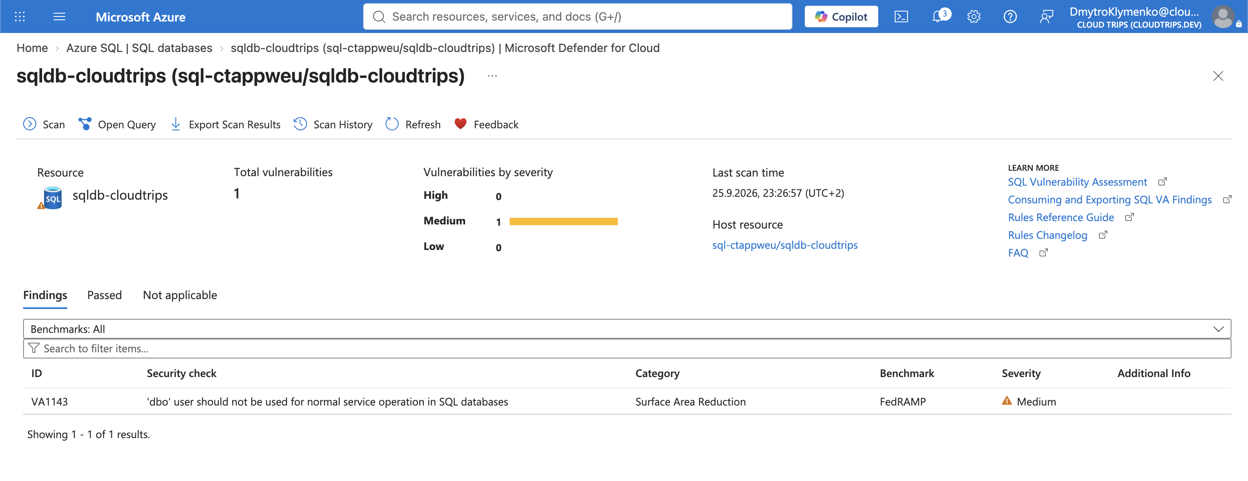The image size is (1248, 481).
Task: Click the Search to filter items field
Action: click(627, 348)
